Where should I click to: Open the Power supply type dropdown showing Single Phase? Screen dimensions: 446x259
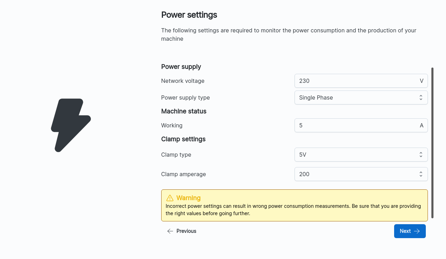[x=361, y=97]
